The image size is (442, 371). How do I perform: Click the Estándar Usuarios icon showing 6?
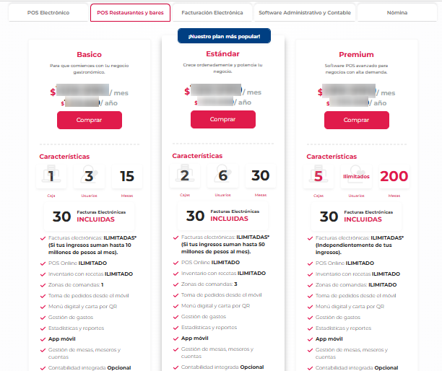click(x=222, y=175)
